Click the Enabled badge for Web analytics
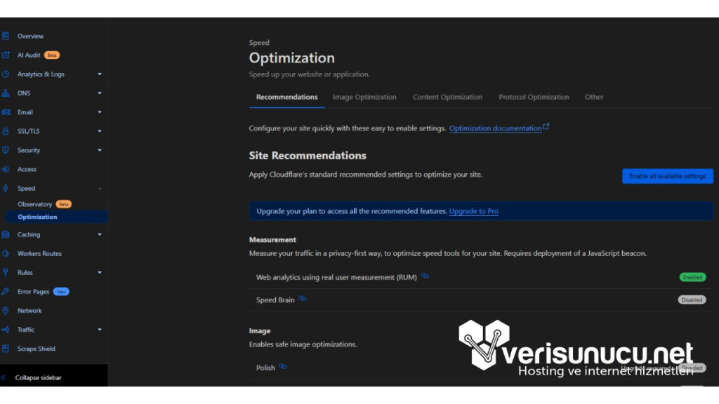 coord(692,277)
